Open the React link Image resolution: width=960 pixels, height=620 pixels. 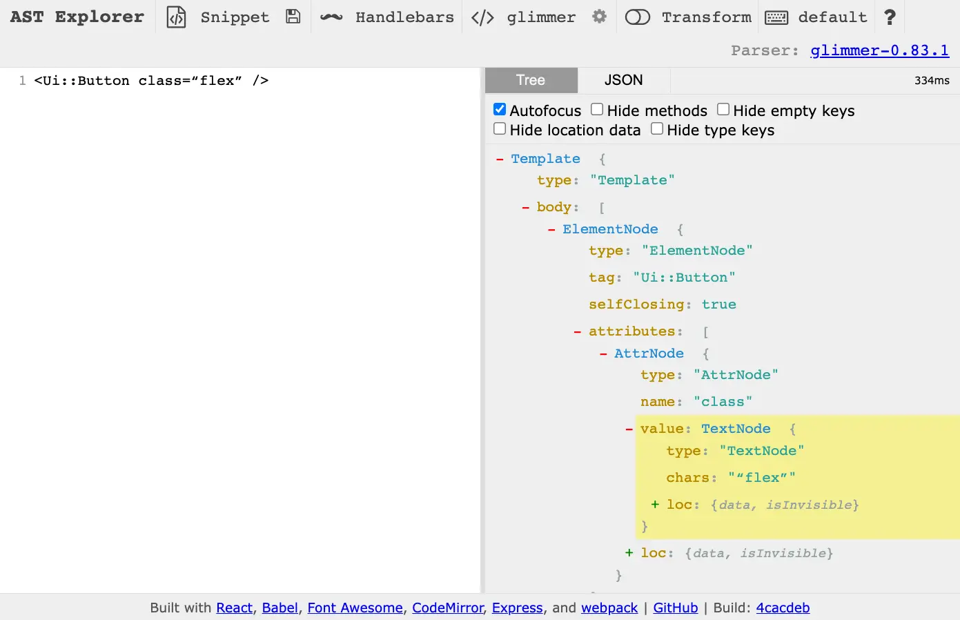tap(235, 608)
